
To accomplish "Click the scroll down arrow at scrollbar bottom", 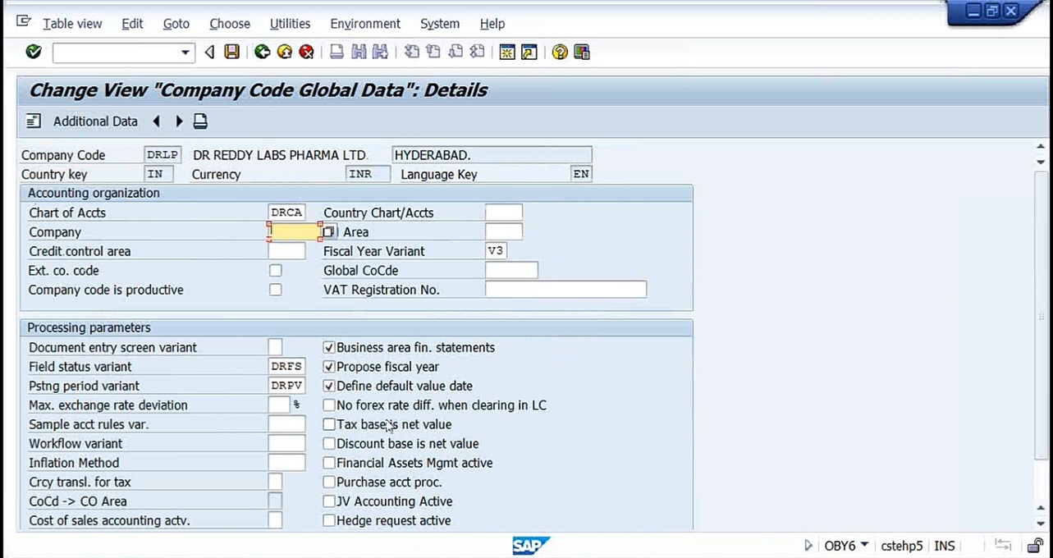I will 1041,523.
